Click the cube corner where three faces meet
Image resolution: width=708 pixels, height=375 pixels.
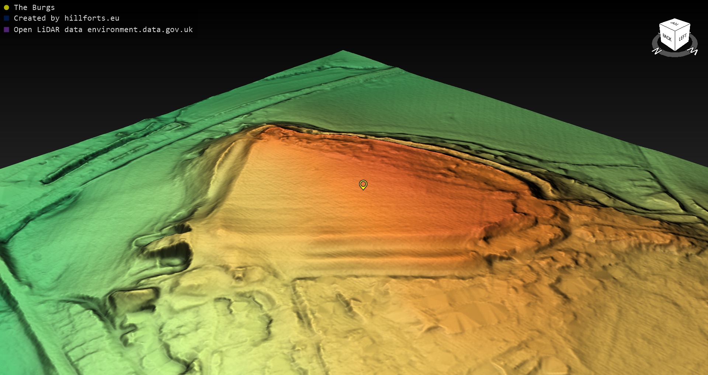click(676, 30)
